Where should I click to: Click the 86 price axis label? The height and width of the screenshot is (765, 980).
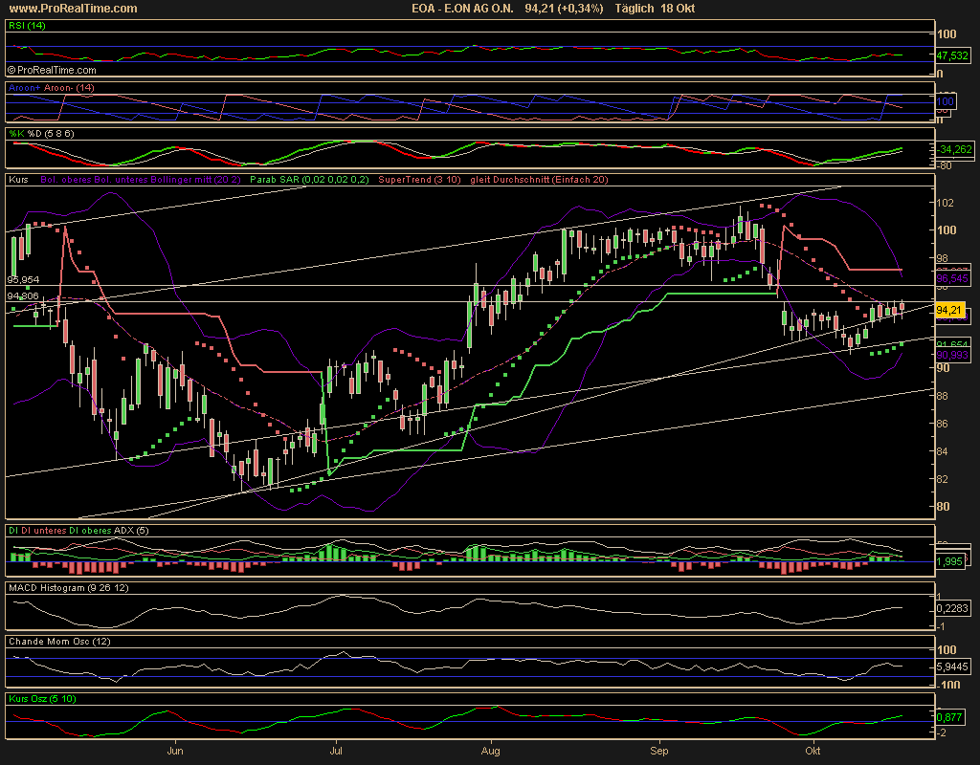click(x=943, y=424)
